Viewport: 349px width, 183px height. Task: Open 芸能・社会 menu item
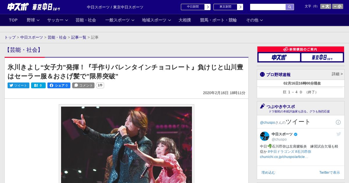[x=86, y=20]
